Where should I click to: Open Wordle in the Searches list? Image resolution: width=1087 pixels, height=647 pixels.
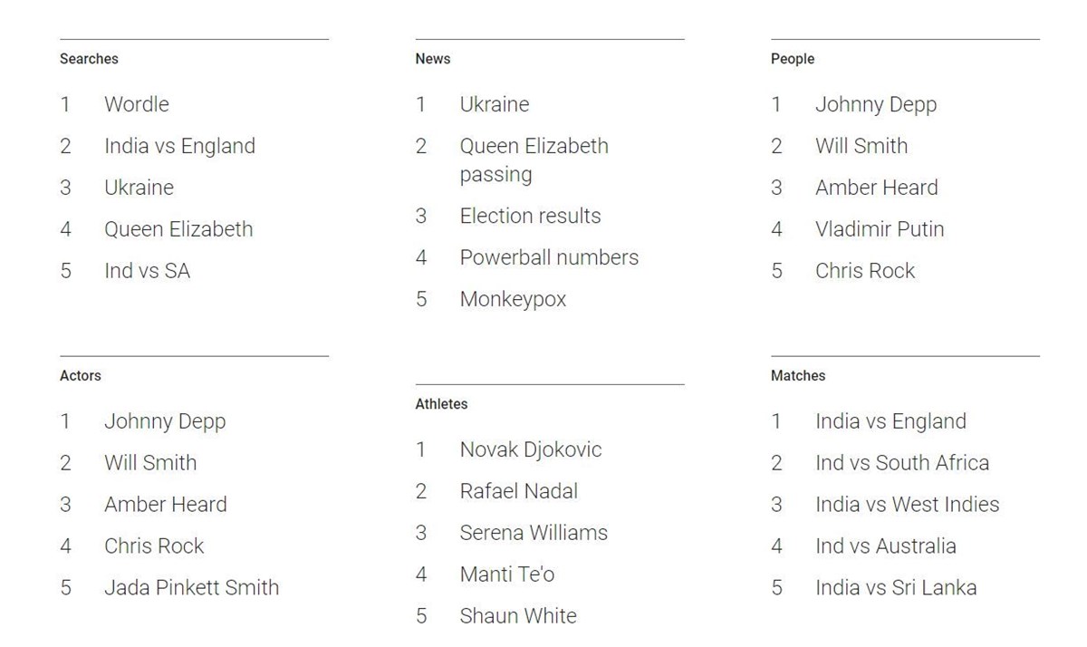click(x=137, y=104)
